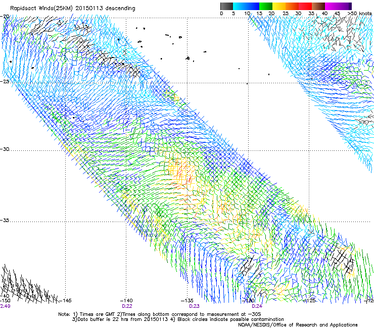Click the '-145' longitude label
This screenshot has height=328, width=374.
point(65,301)
